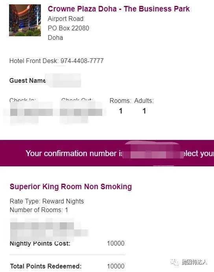The width and height of the screenshot is (214, 272).
Task: Click the Number of Rooms: 1 line
Action: point(39,210)
